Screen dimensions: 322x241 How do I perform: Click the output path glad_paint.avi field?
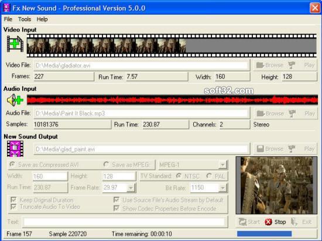tap(142, 149)
